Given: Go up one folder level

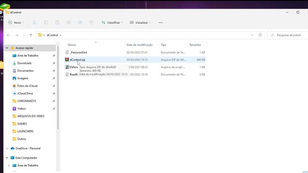Looking at the screenshot, I should 31,35.
